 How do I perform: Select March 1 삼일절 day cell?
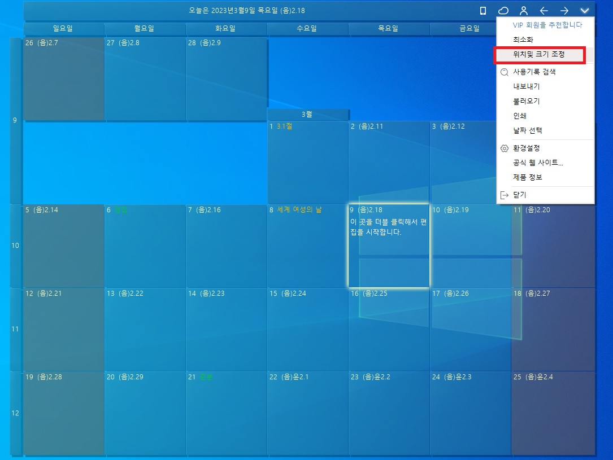coord(308,163)
